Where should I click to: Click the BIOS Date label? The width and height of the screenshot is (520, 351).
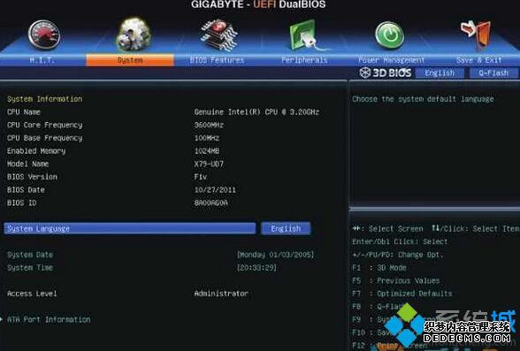(x=26, y=189)
